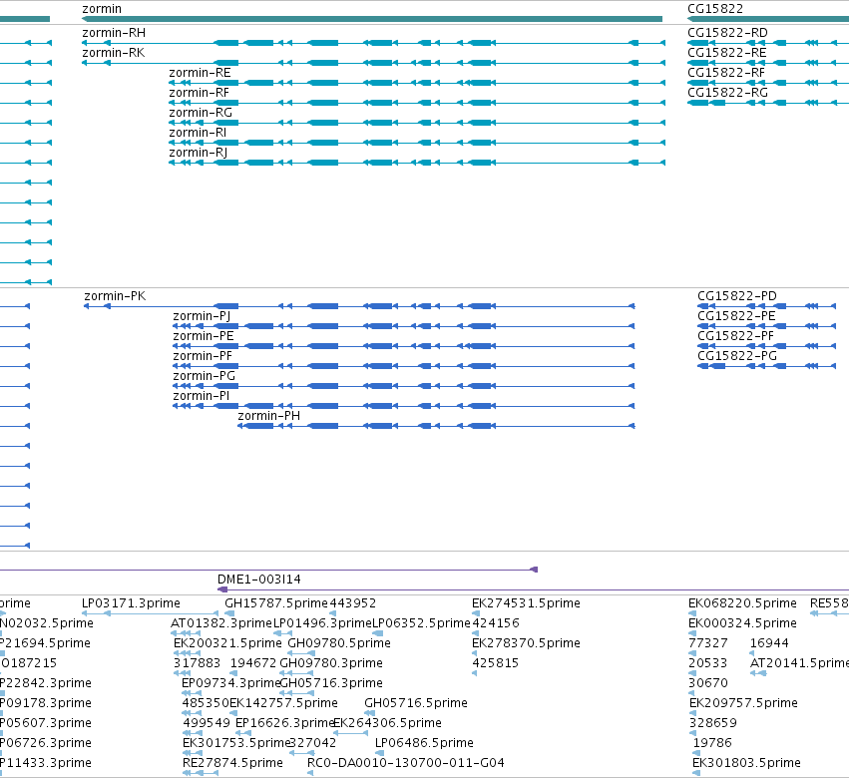The height and width of the screenshot is (778, 849).
Task: Click the CG15822-PD protein label
Action: 737,296
